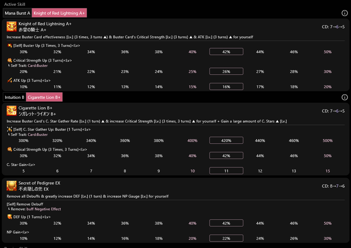
Task: Click the 400% Star Gather level 6 value
Action: (192, 140)
